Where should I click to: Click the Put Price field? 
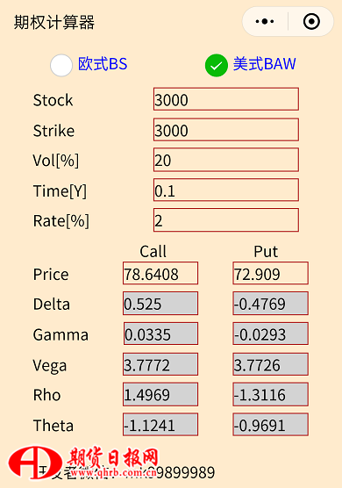pos(270,273)
